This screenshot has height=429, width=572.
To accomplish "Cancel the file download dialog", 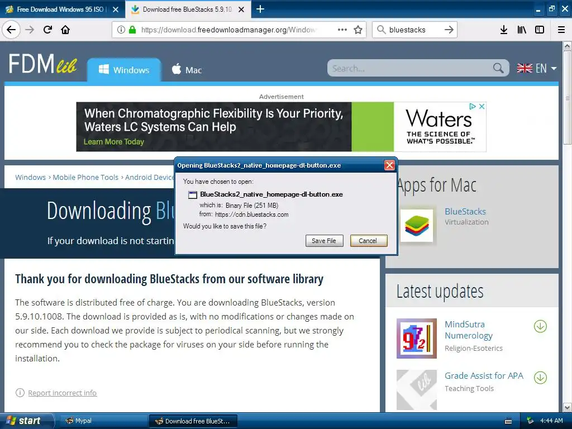I will pyautogui.click(x=369, y=241).
